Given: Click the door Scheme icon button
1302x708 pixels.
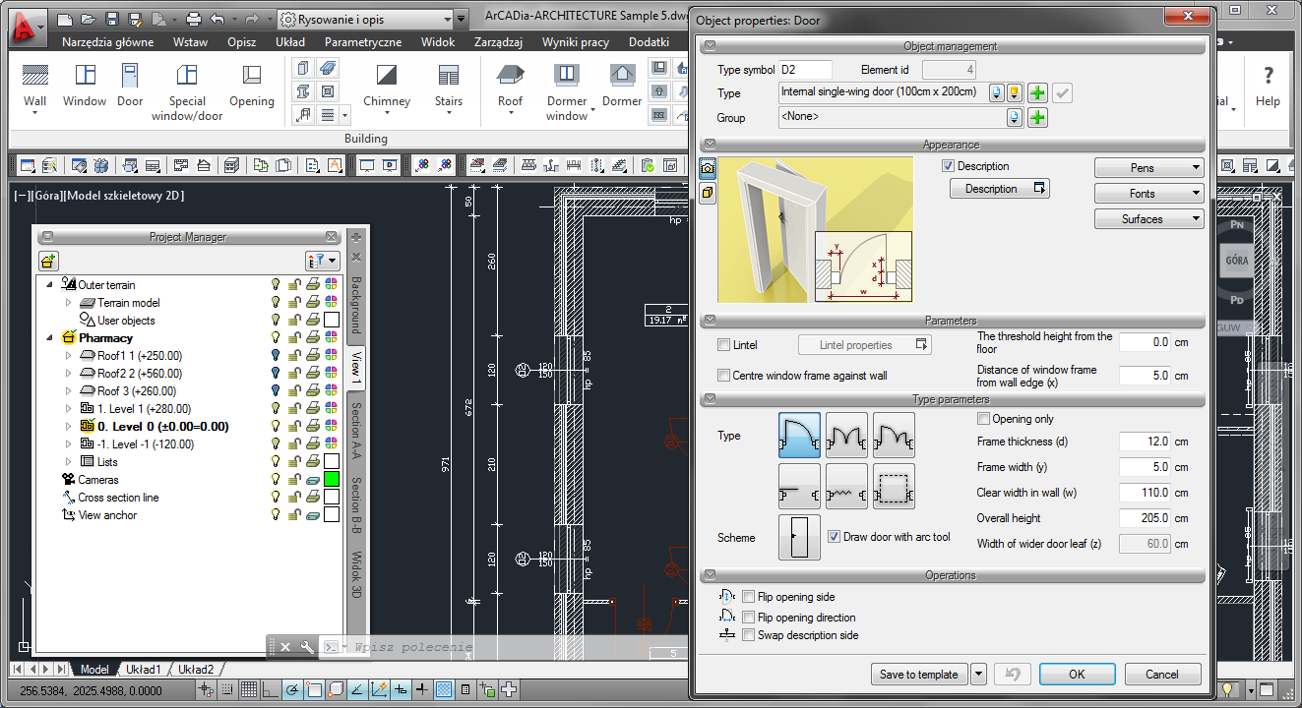Looking at the screenshot, I should click(799, 537).
